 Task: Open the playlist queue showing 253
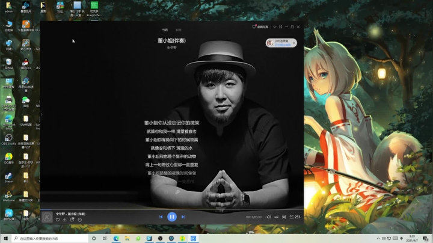click(295, 217)
